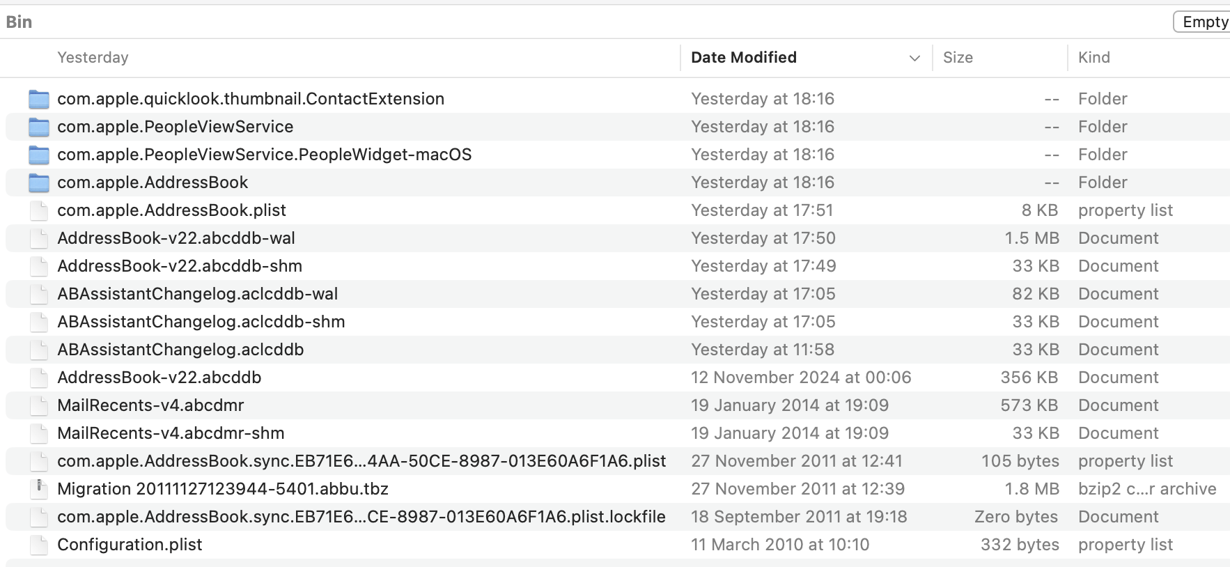The image size is (1230, 567).
Task: Click the PeopleWidget-macOS folder icon
Action: tap(39, 155)
